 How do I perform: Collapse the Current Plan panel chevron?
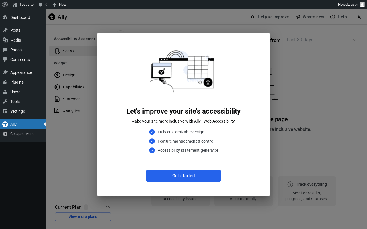(108, 207)
